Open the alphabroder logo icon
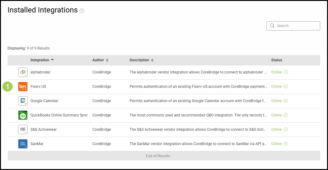 click(x=23, y=72)
